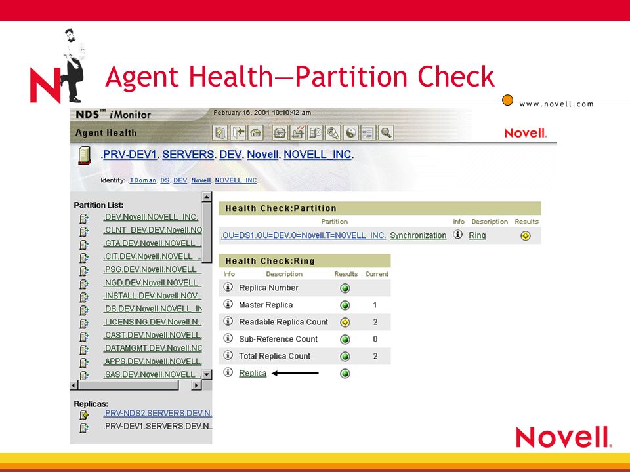The width and height of the screenshot is (630, 472).
Task: Click SERVERS in the server path
Action: click(x=188, y=155)
